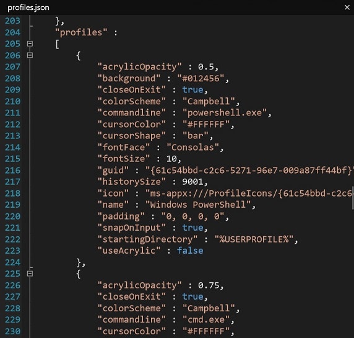Viewport: 354px width, 338px height.
Task: Click the historySize value 9001
Action: 193,182
